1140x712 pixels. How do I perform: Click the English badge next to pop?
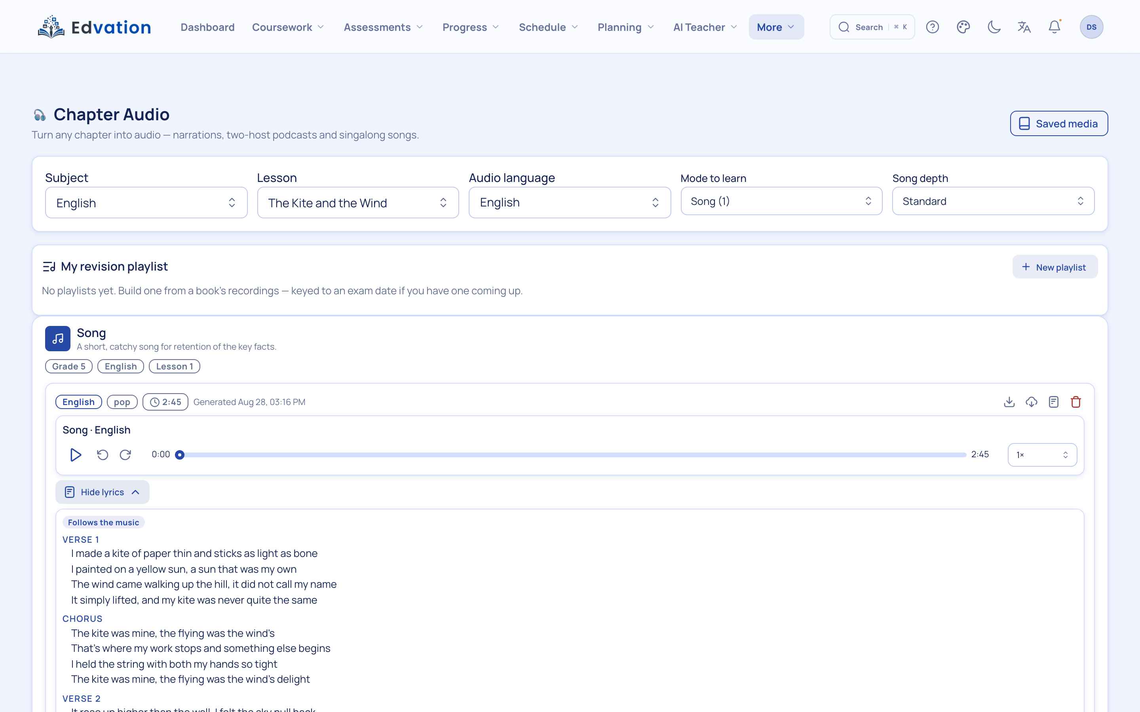coord(79,402)
